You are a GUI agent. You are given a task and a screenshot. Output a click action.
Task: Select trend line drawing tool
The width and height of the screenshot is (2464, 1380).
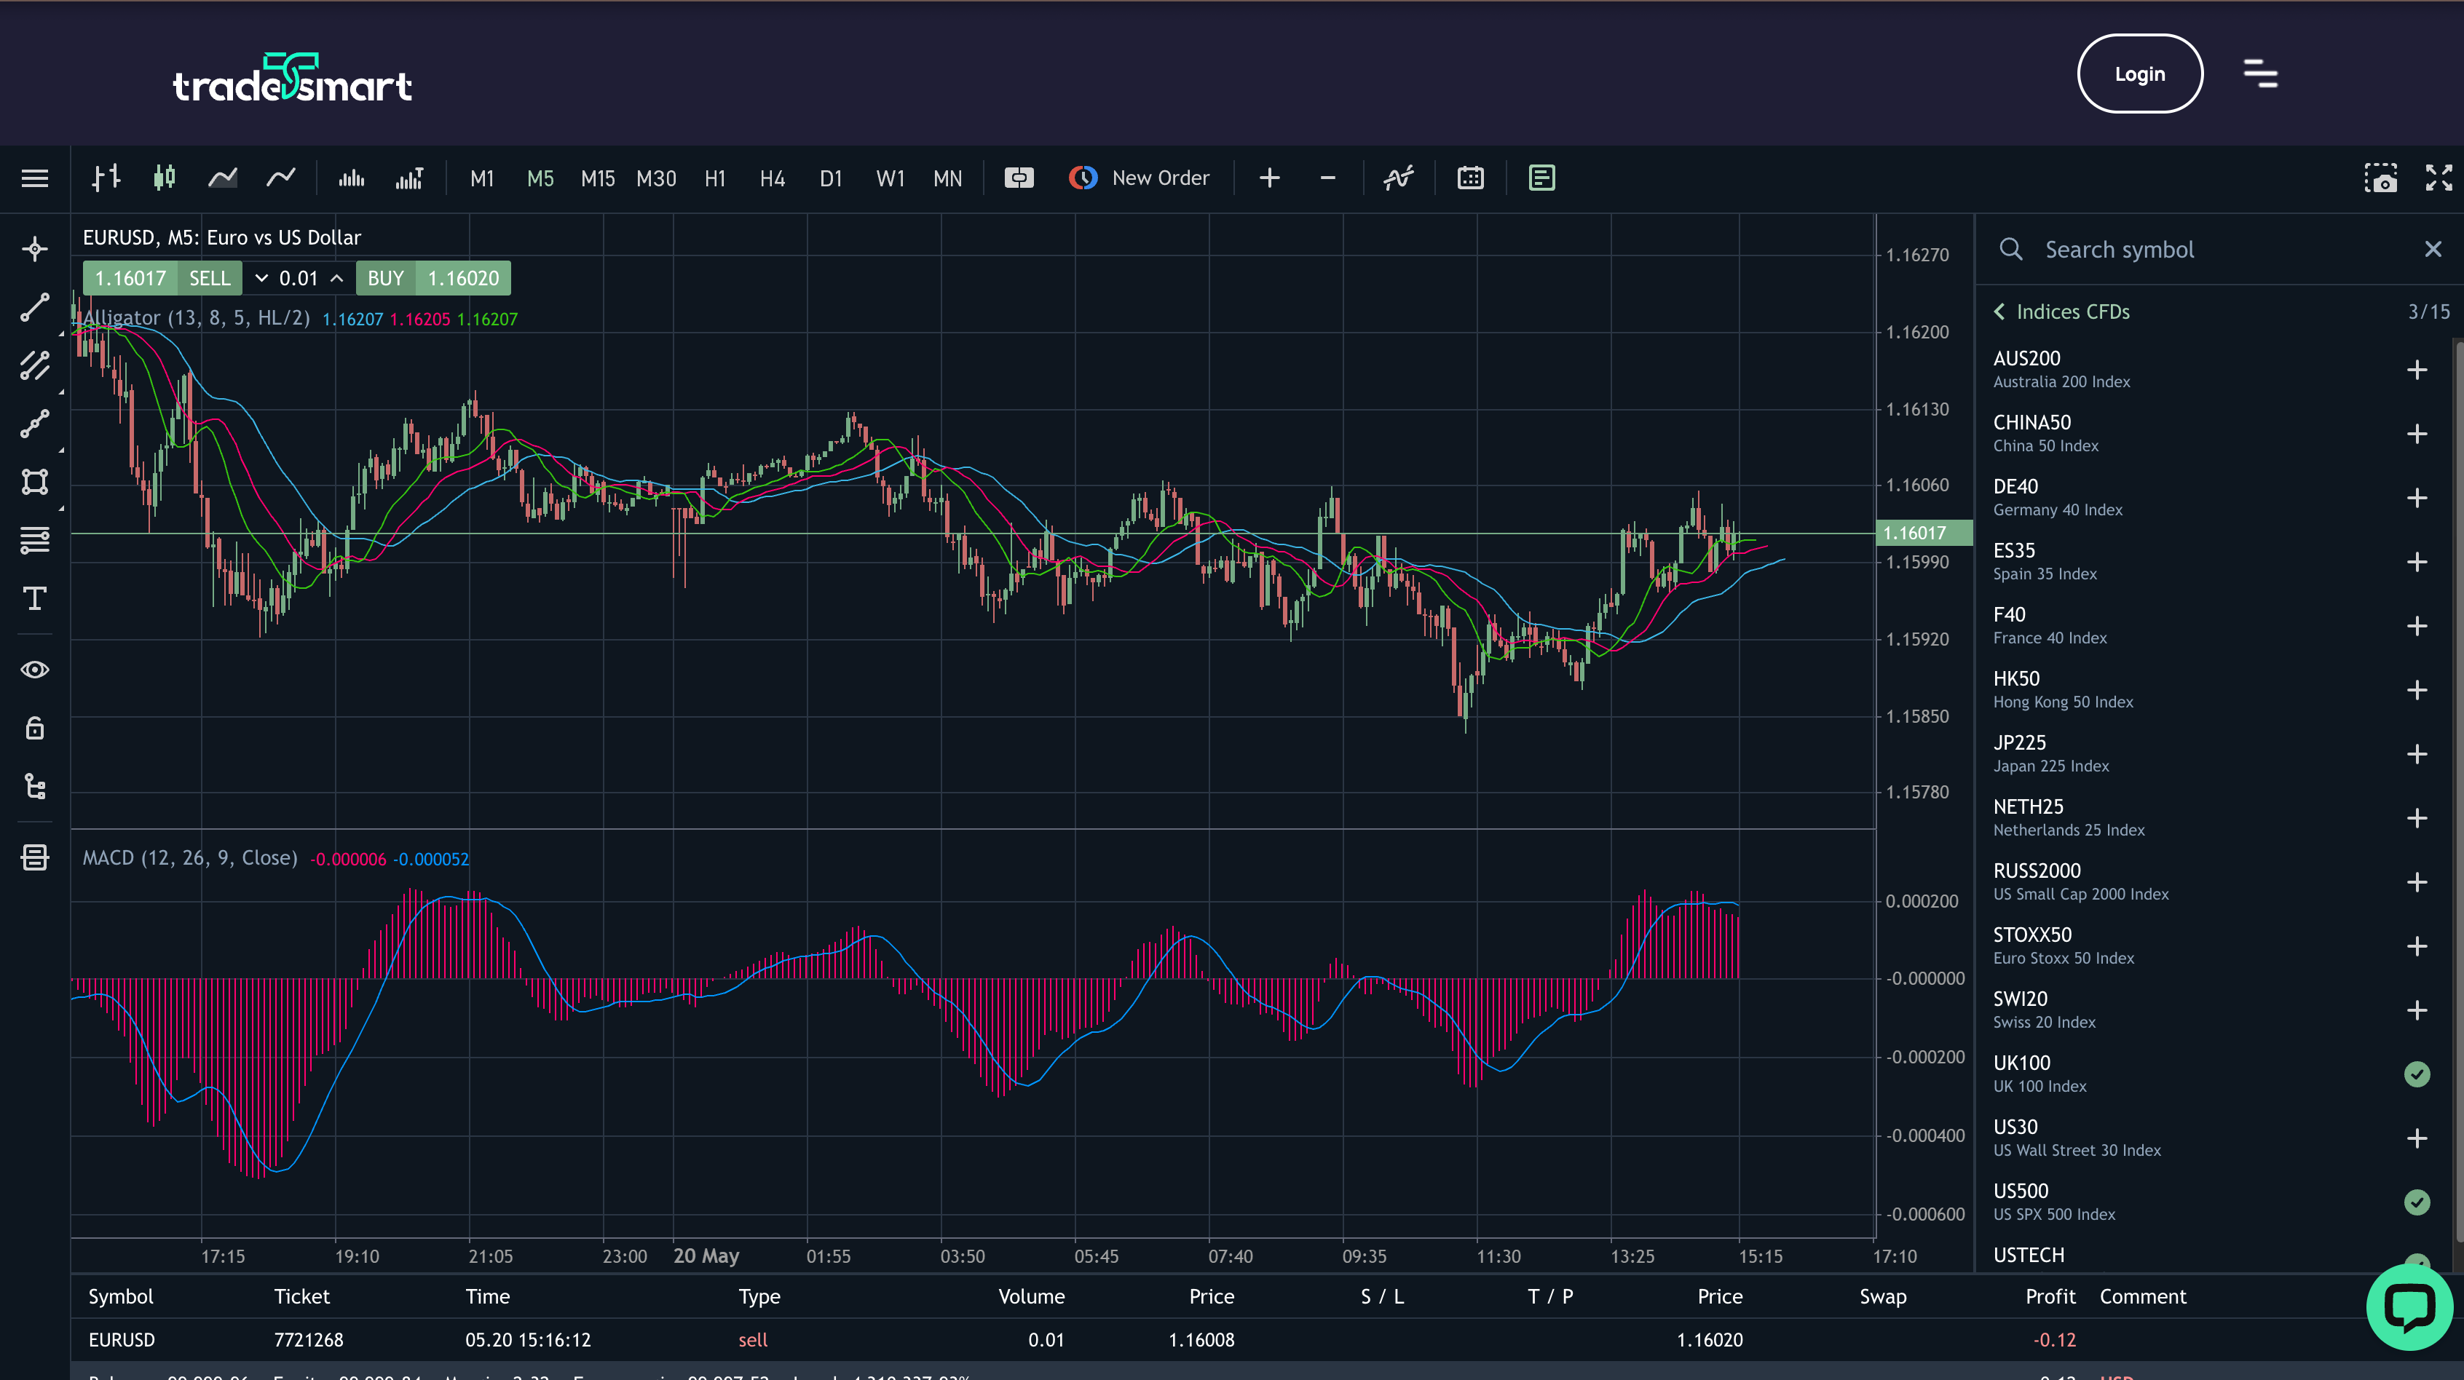click(x=36, y=308)
